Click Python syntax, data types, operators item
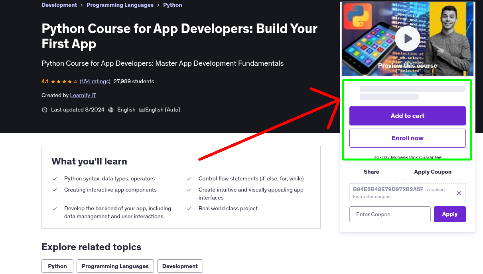The height and width of the screenshot is (274, 483). pos(109,179)
